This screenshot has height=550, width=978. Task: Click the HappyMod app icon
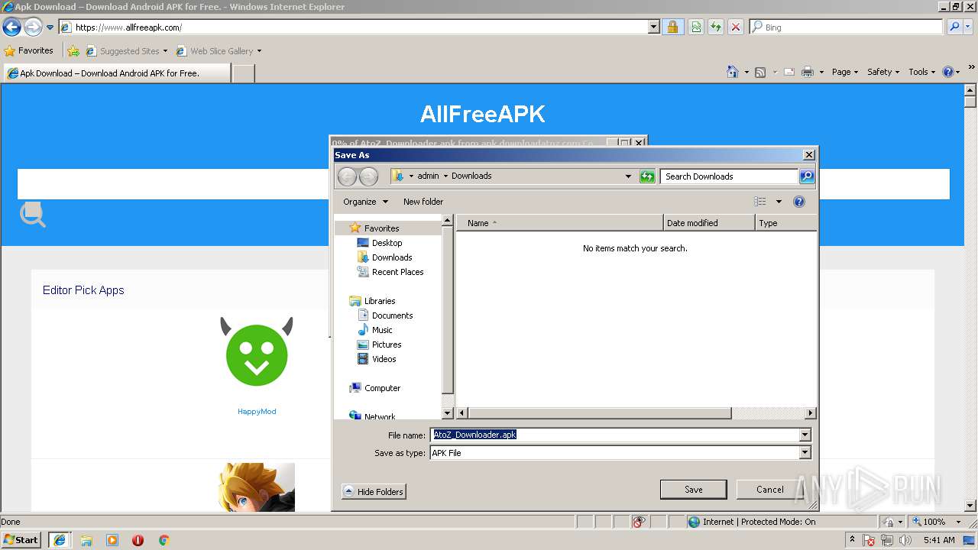point(257,352)
